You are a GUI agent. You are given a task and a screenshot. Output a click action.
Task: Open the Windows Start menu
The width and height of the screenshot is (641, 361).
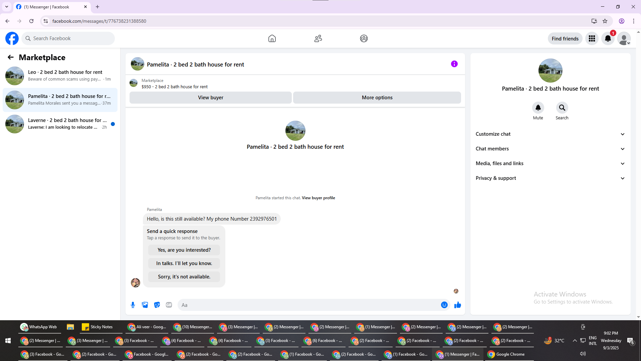[x=8, y=341]
